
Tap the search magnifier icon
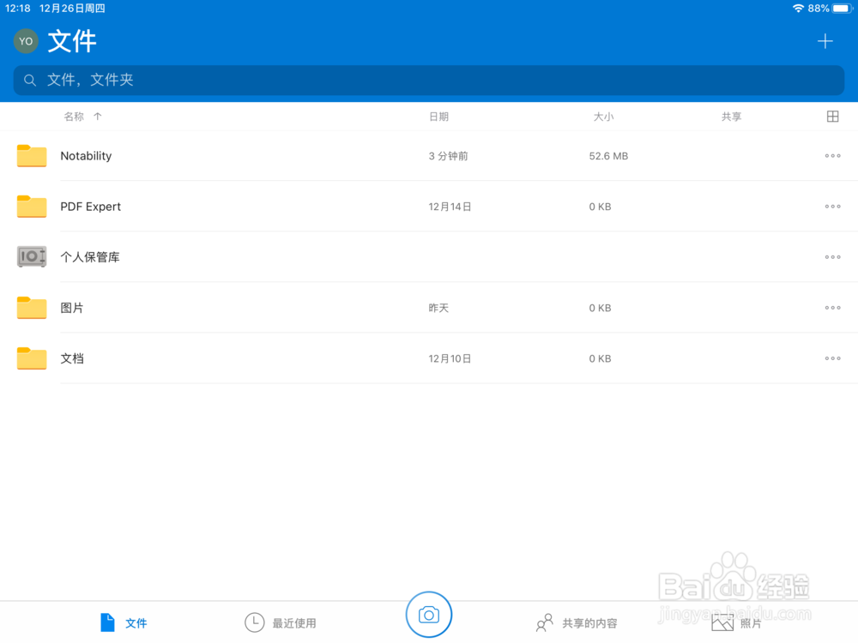(x=30, y=81)
